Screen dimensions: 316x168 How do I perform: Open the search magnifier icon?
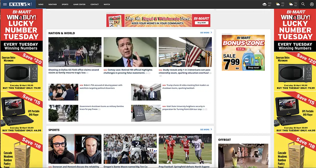point(303,4)
